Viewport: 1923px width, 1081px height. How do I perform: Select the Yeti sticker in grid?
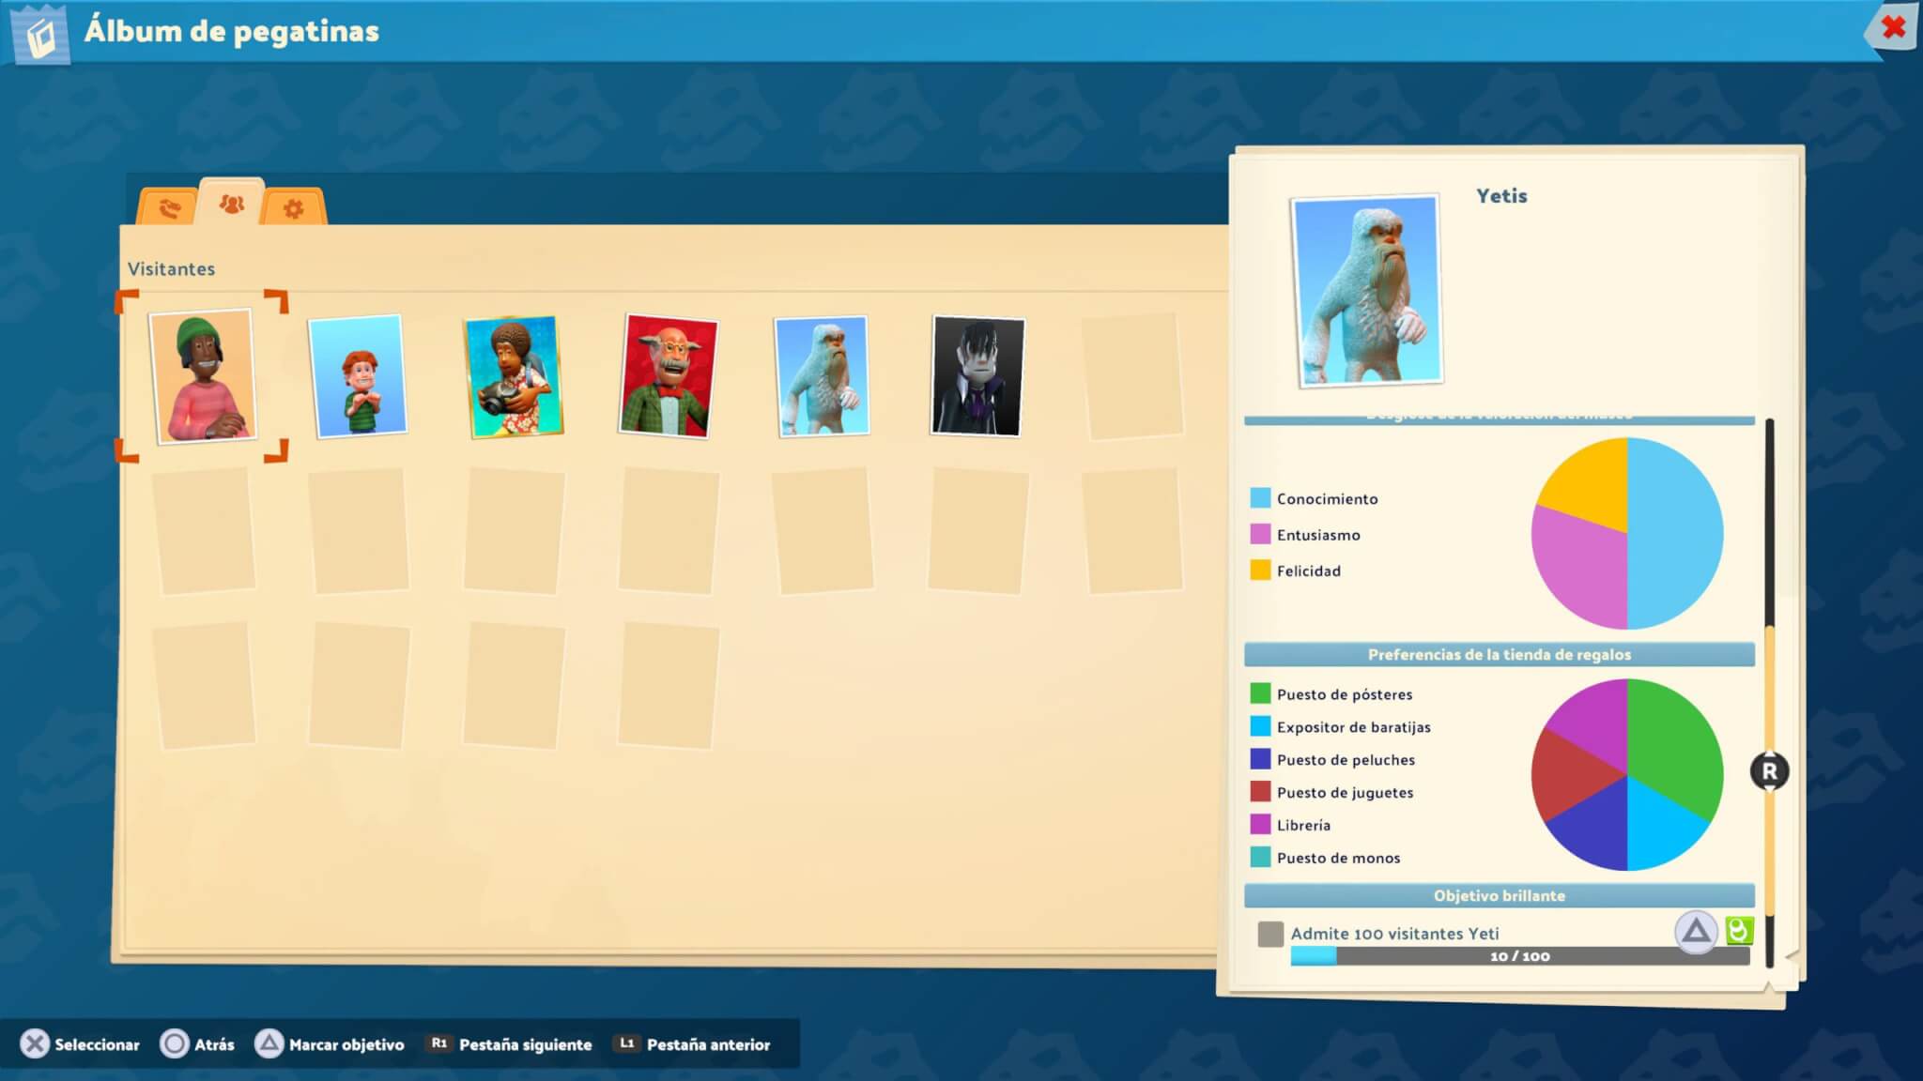823,375
